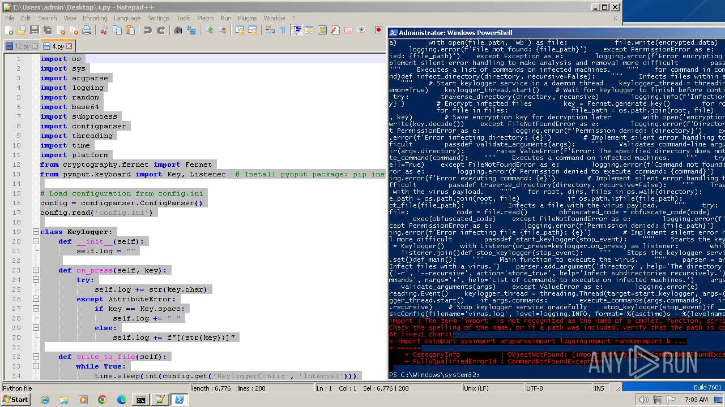
Task: Collapse the else block fold marker
Action: pyautogui.click(x=36, y=328)
